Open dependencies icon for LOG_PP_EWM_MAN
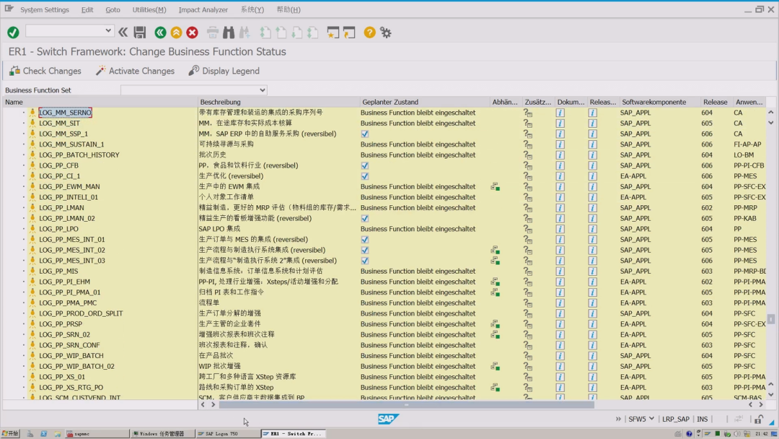The height and width of the screenshot is (439, 779). point(496,186)
